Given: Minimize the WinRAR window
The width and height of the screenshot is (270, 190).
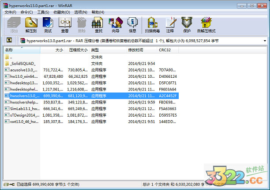Looking at the screenshot, I should click(242, 6).
